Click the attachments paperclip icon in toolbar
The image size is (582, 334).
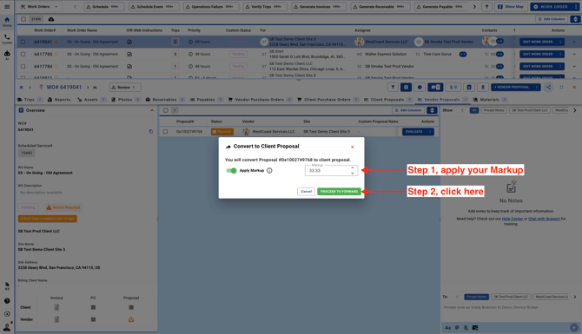tap(453, 87)
